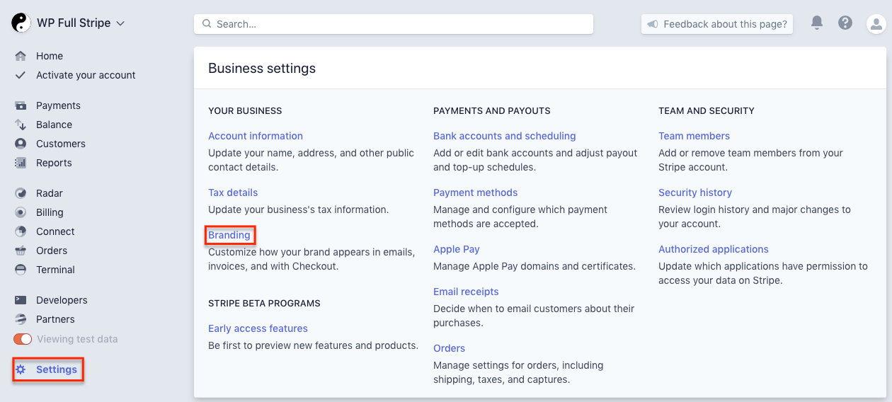The image size is (892, 402).
Task: Open the Branding settings link
Action: pos(229,235)
